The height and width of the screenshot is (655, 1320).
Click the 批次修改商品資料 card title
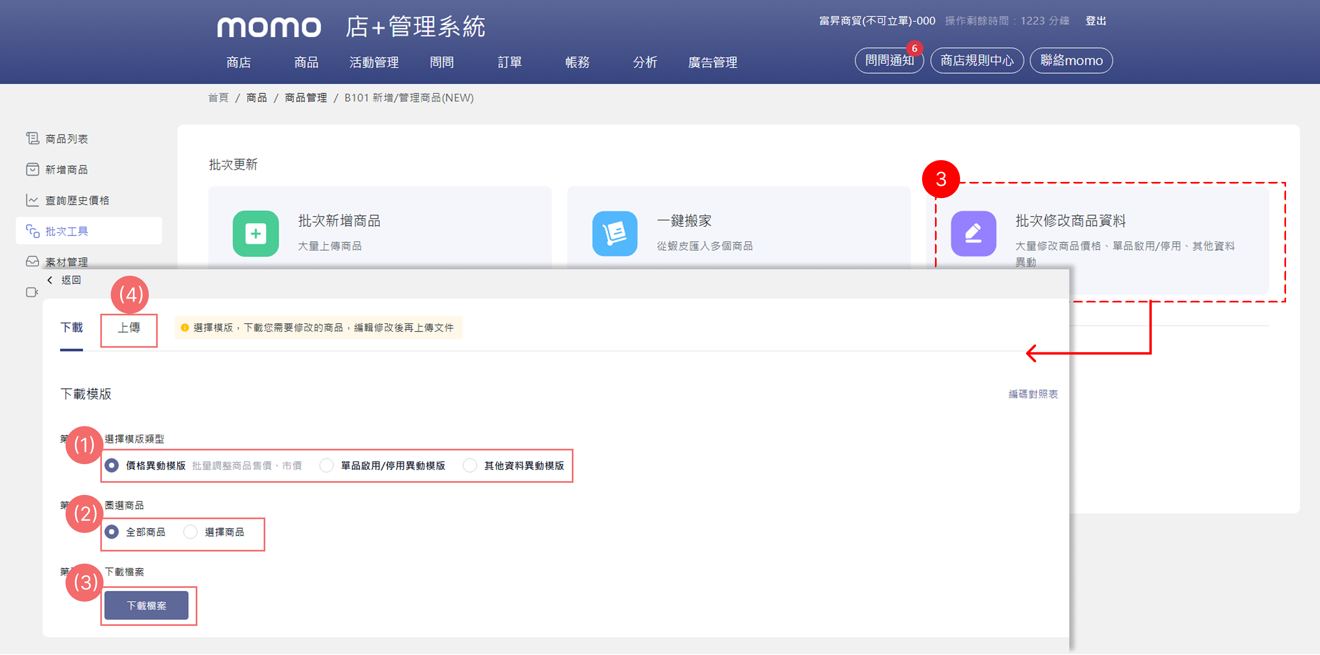point(1070,221)
